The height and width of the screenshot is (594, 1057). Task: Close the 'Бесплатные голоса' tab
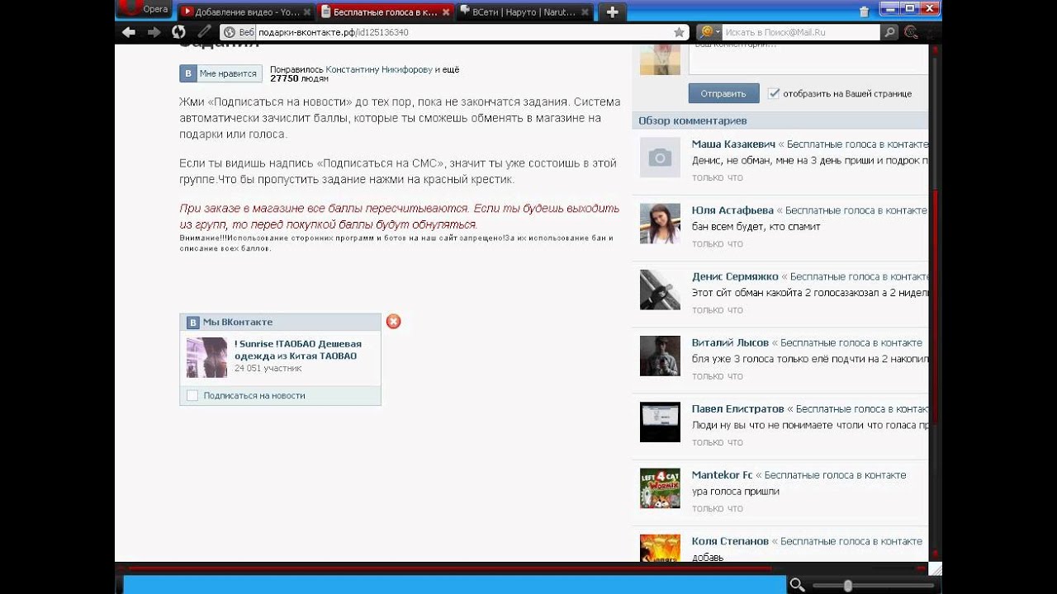pyautogui.click(x=446, y=12)
